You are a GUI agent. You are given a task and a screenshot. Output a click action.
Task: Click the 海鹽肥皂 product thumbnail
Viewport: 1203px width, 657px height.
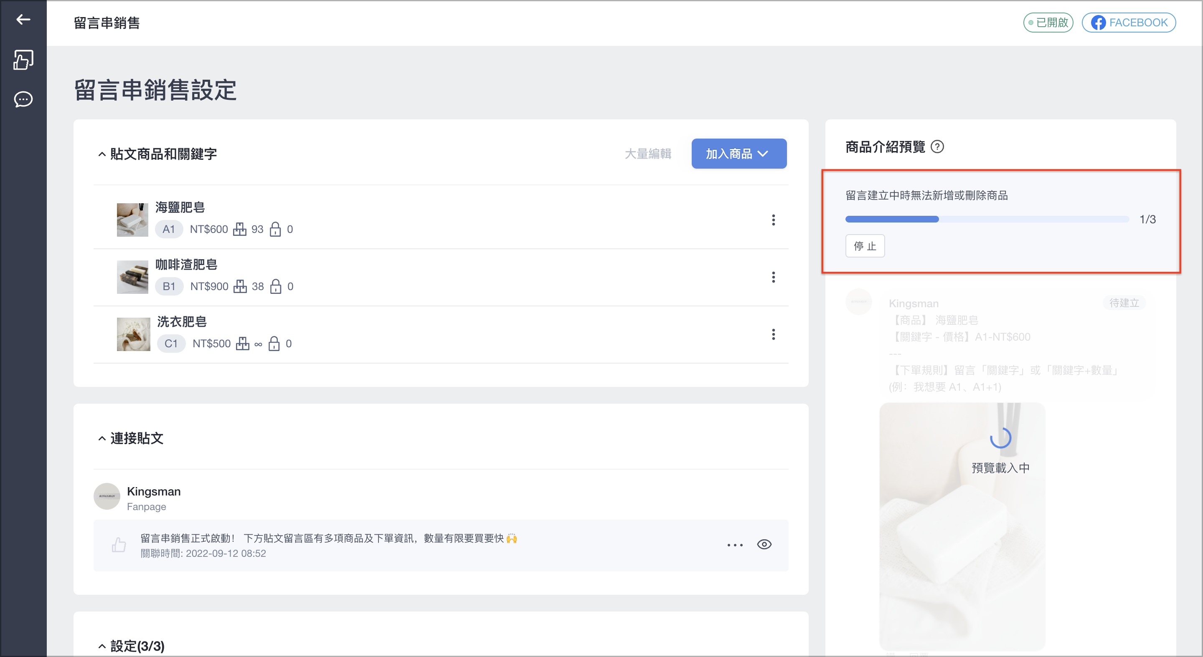click(x=133, y=220)
